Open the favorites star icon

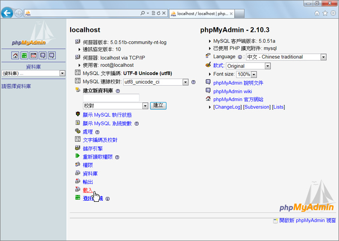325,14
